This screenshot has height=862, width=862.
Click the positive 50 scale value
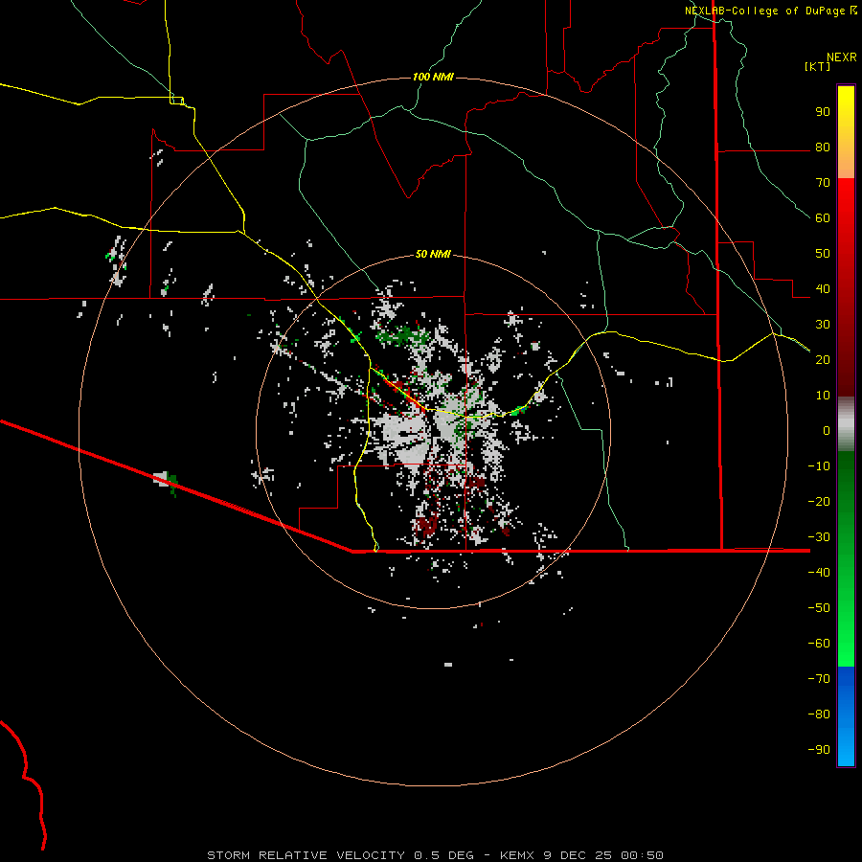[x=823, y=254]
